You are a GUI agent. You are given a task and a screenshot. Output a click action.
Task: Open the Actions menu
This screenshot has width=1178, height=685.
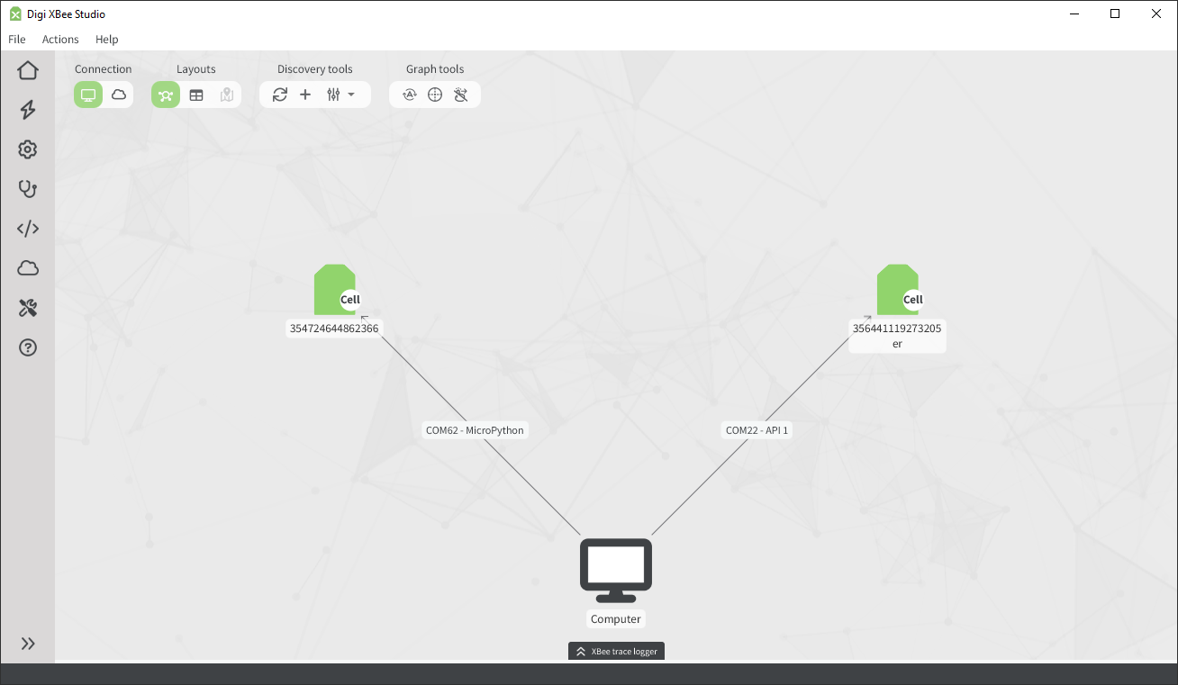point(60,40)
